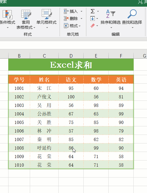Expand the AutoSum dropdown arrow
The width and height of the screenshot is (147, 193).
pyautogui.click(x=98, y=11)
